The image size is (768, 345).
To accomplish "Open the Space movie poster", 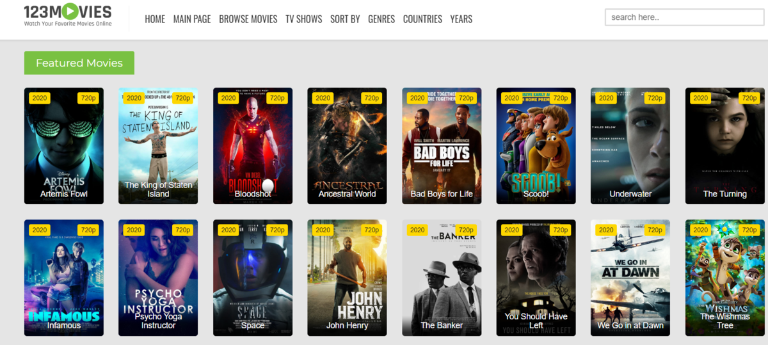I will (x=253, y=278).
